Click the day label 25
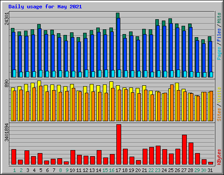 171,170
